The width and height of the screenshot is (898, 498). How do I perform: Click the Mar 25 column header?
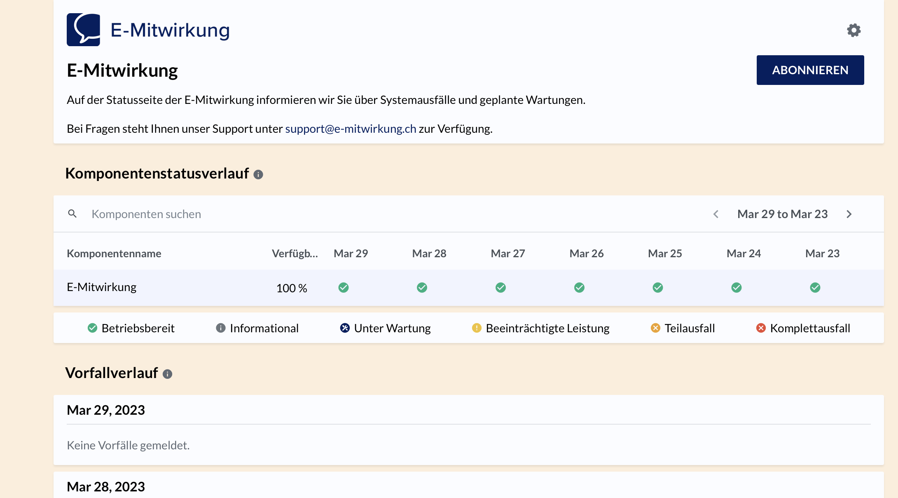pos(665,253)
